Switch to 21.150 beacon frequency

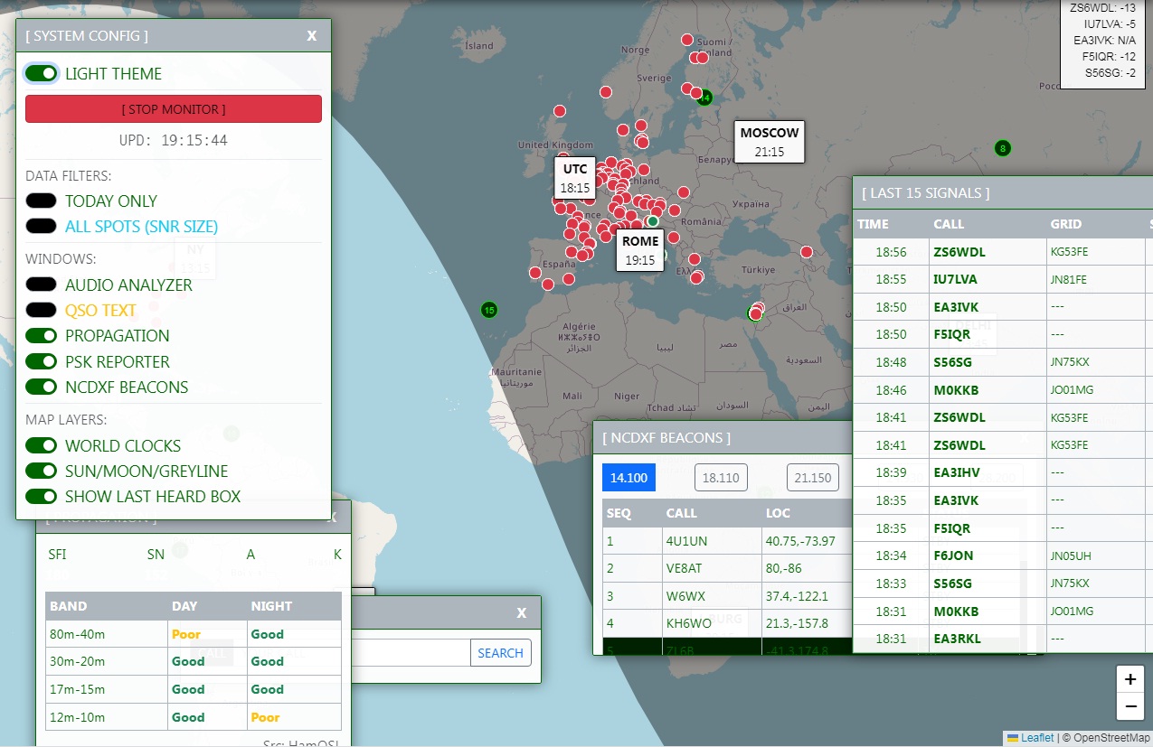point(812,477)
